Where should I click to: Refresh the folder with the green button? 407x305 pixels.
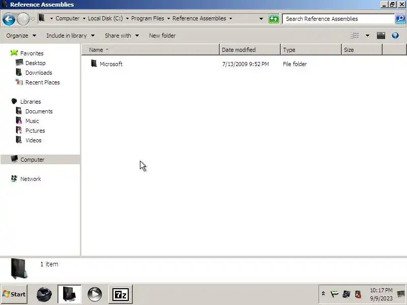tap(274, 19)
